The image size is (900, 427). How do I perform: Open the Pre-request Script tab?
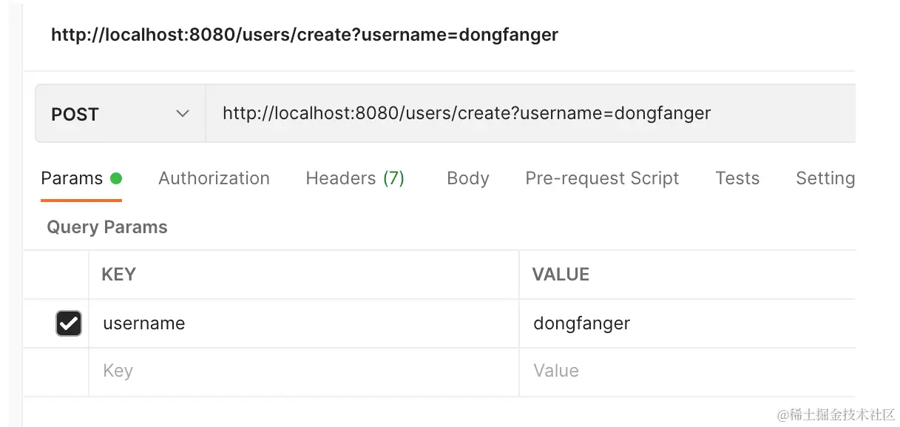click(602, 178)
